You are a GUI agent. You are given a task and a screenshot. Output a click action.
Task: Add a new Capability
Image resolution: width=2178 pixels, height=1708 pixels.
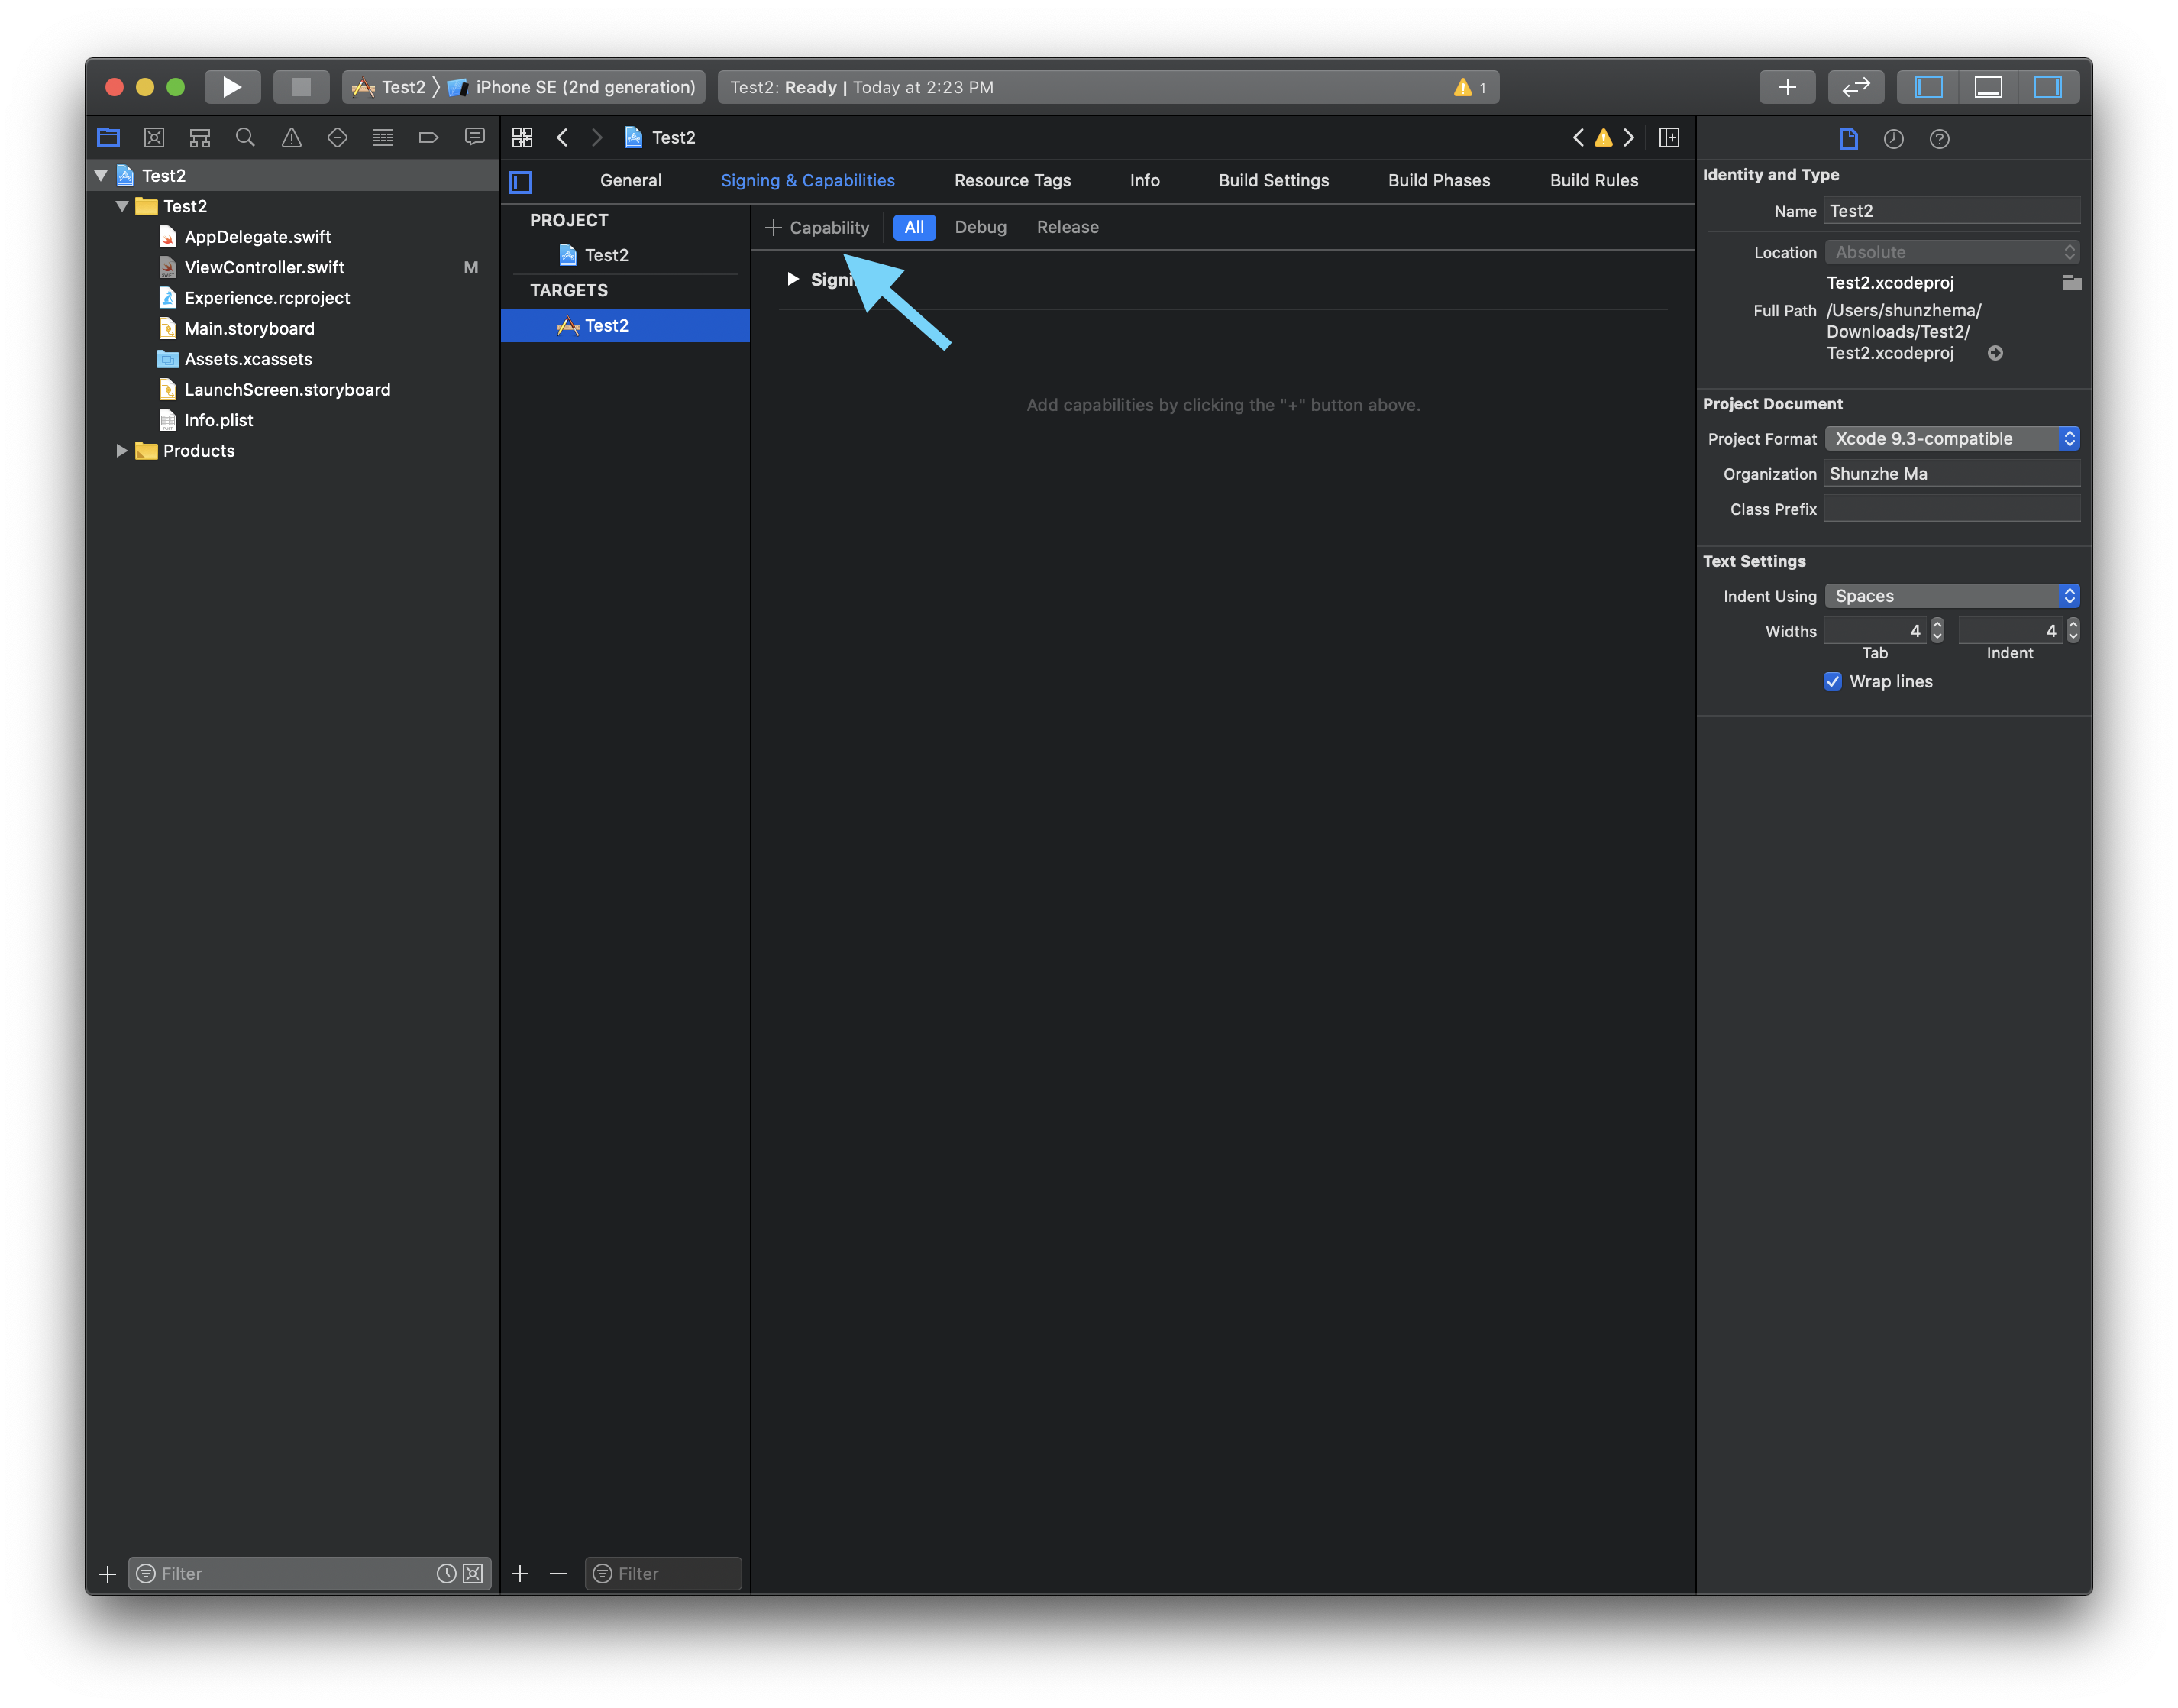[818, 228]
